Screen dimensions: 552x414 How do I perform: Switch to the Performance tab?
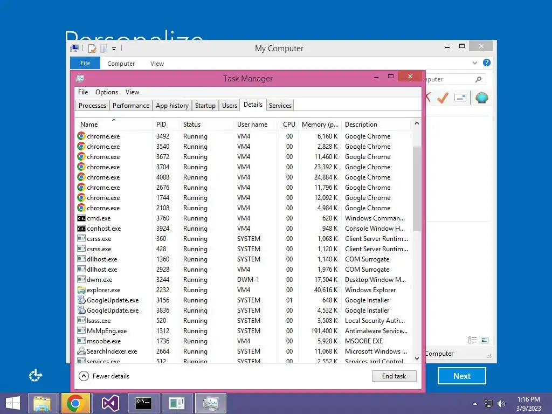(131, 106)
